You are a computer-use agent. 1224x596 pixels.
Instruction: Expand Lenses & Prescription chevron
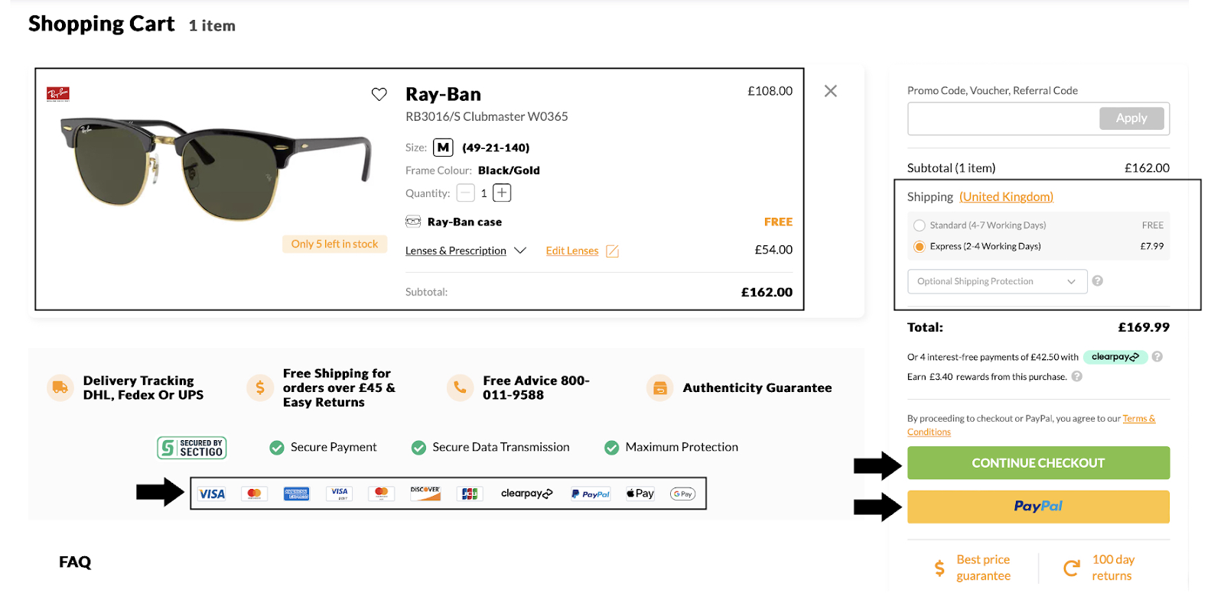(520, 251)
